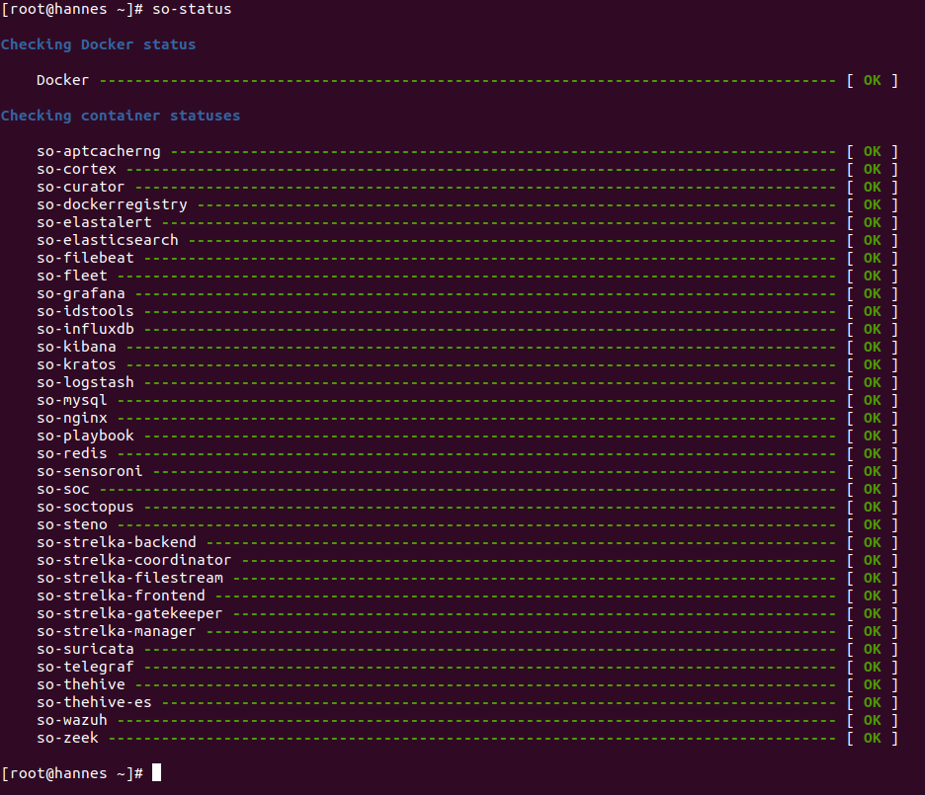Click OK status for so-cortex

click(x=872, y=169)
